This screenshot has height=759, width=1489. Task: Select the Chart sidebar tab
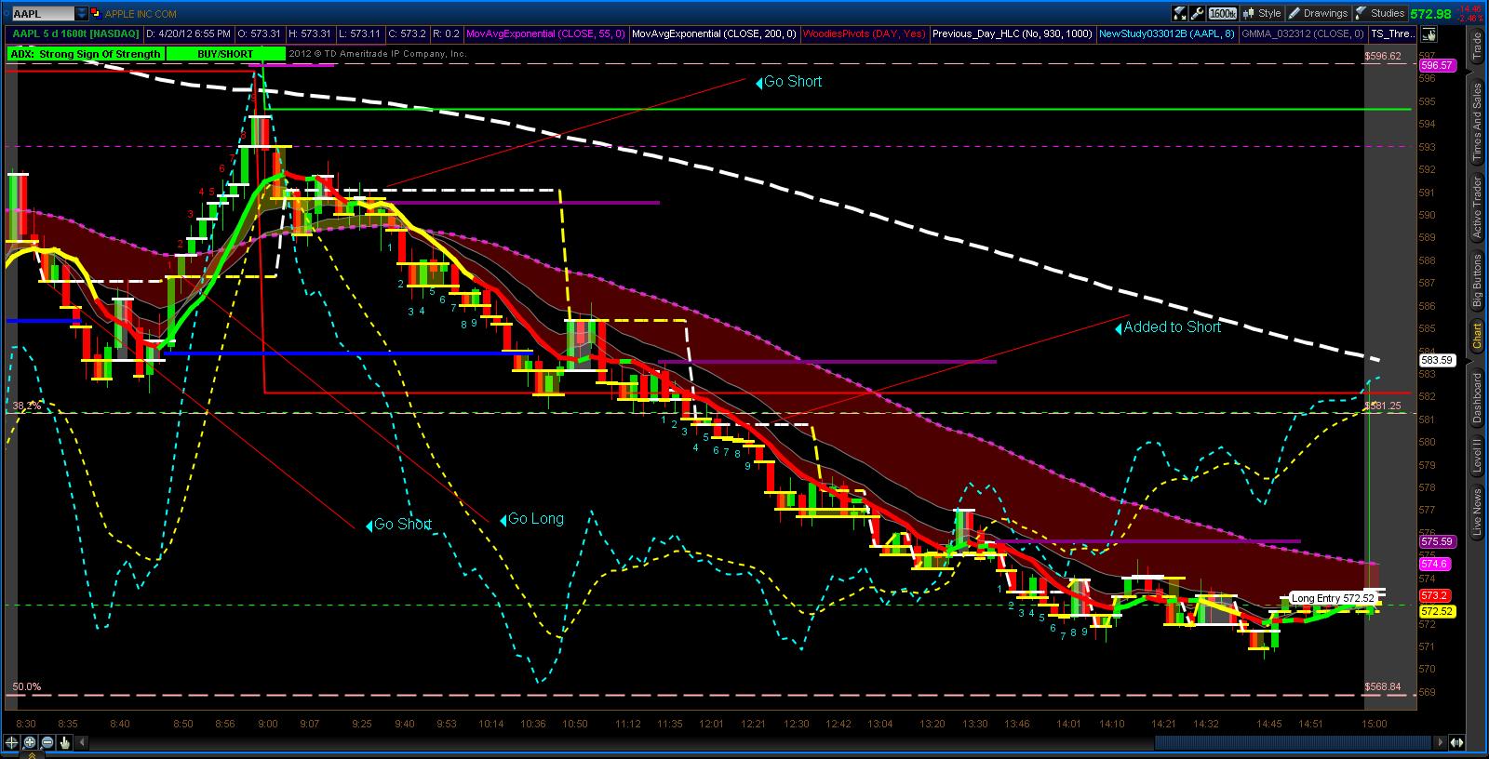click(1477, 336)
